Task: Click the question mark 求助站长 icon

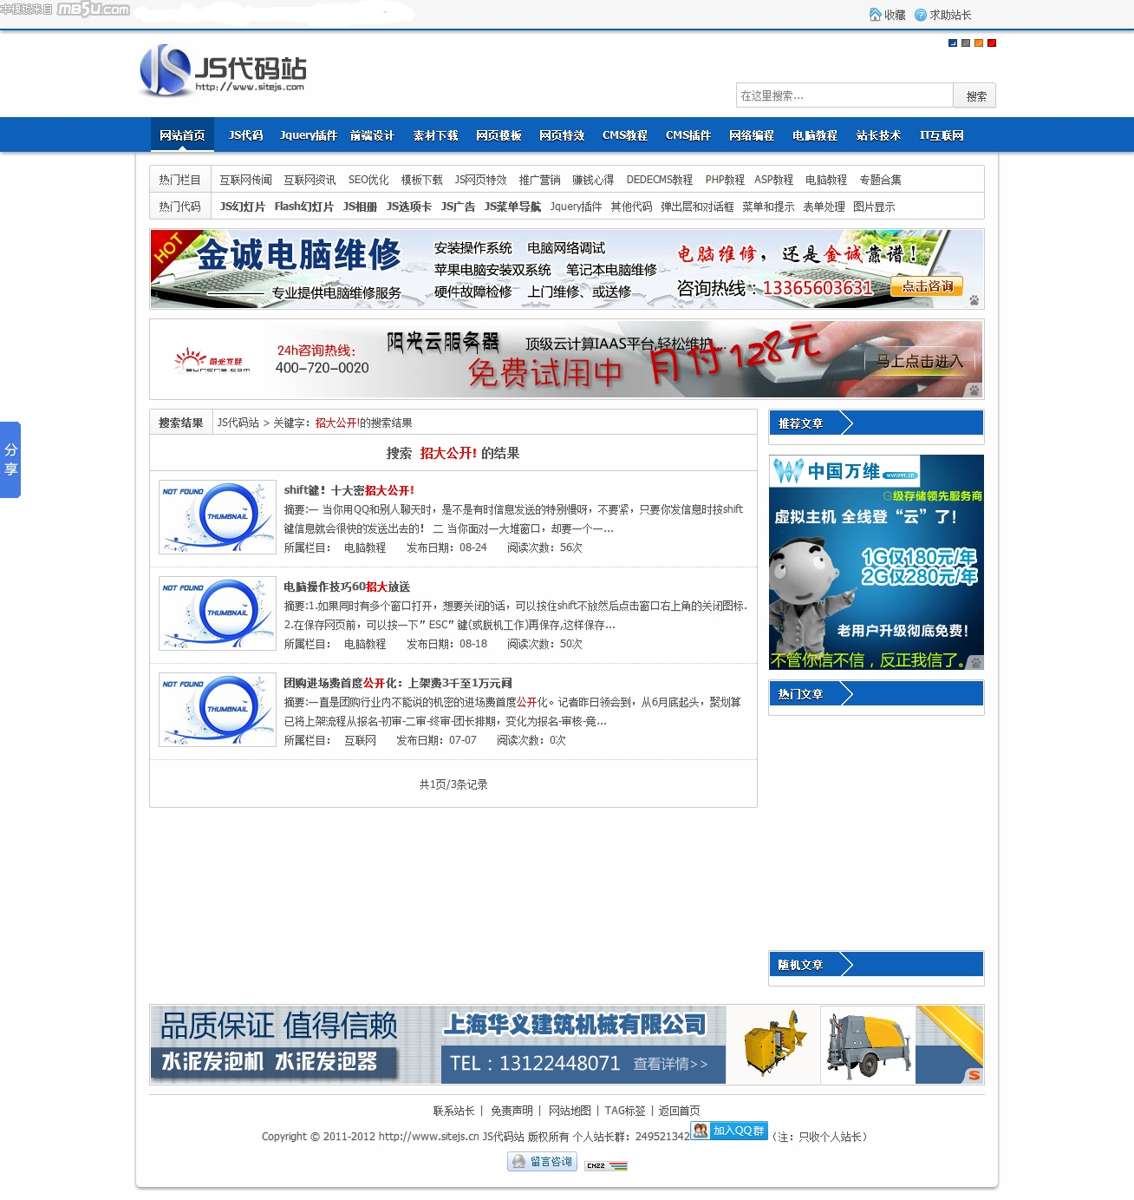Action: 920,15
